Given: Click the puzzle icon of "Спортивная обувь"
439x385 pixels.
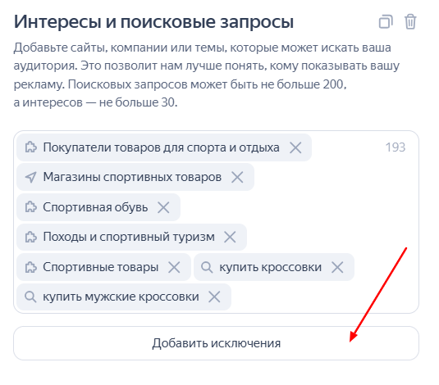Looking at the screenshot, I should click(x=31, y=207).
